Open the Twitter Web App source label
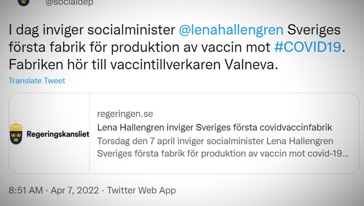The height and width of the screenshot is (206, 364). click(x=141, y=191)
